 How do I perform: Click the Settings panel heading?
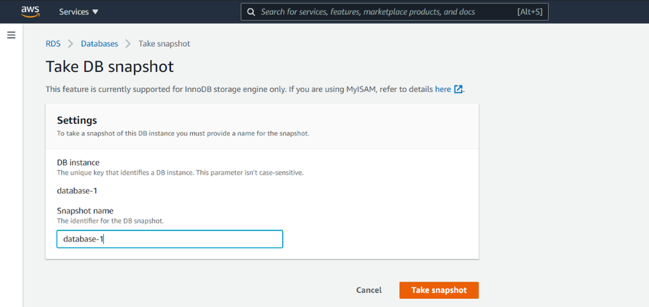click(x=77, y=120)
